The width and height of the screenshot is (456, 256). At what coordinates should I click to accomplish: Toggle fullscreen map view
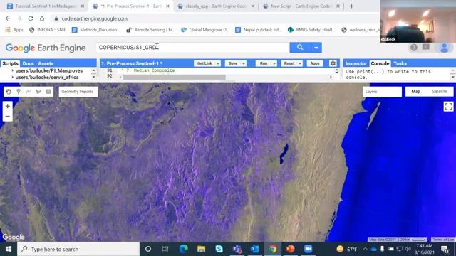[448, 106]
